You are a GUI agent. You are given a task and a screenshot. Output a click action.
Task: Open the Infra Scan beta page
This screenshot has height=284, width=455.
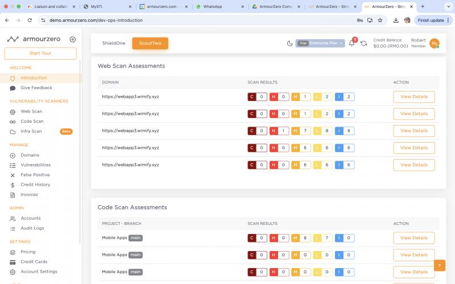pyautogui.click(x=31, y=131)
